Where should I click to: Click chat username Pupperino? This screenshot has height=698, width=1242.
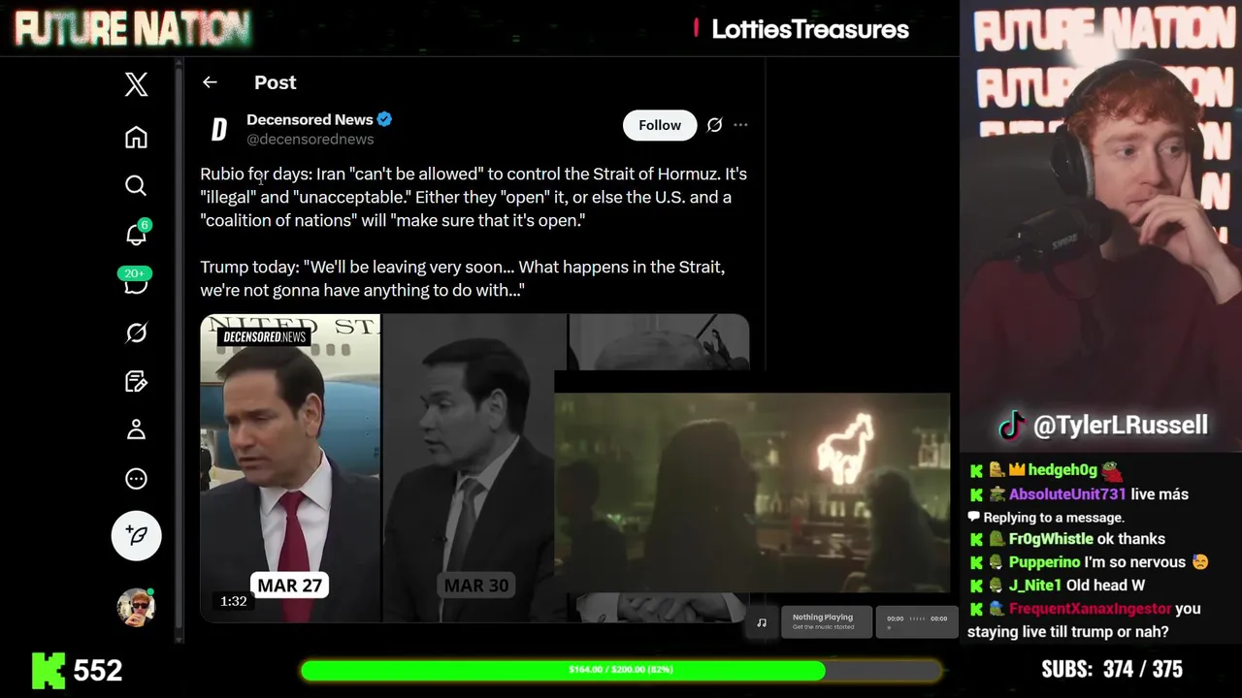tap(1044, 562)
